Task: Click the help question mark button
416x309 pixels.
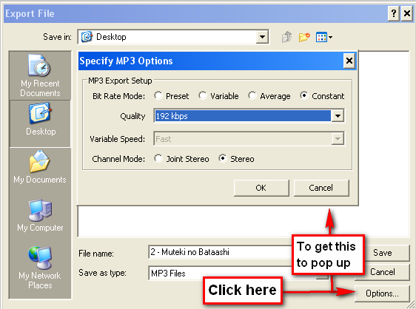Action: pos(394,13)
